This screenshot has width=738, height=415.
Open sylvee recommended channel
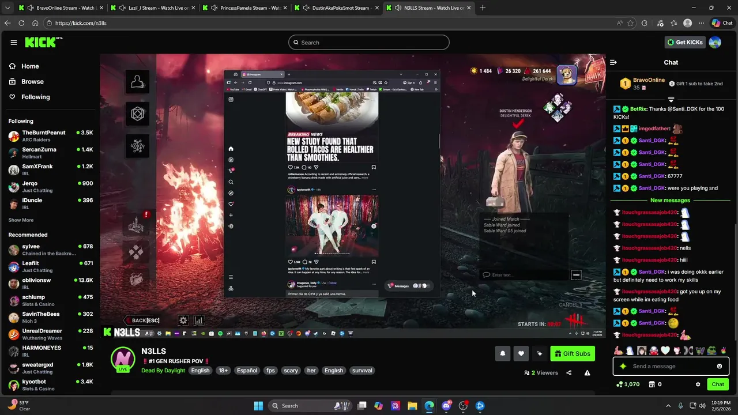[x=50, y=250]
